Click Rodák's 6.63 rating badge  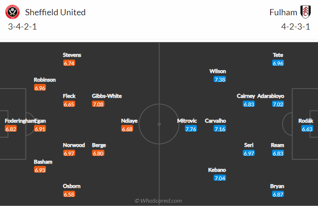(307, 129)
